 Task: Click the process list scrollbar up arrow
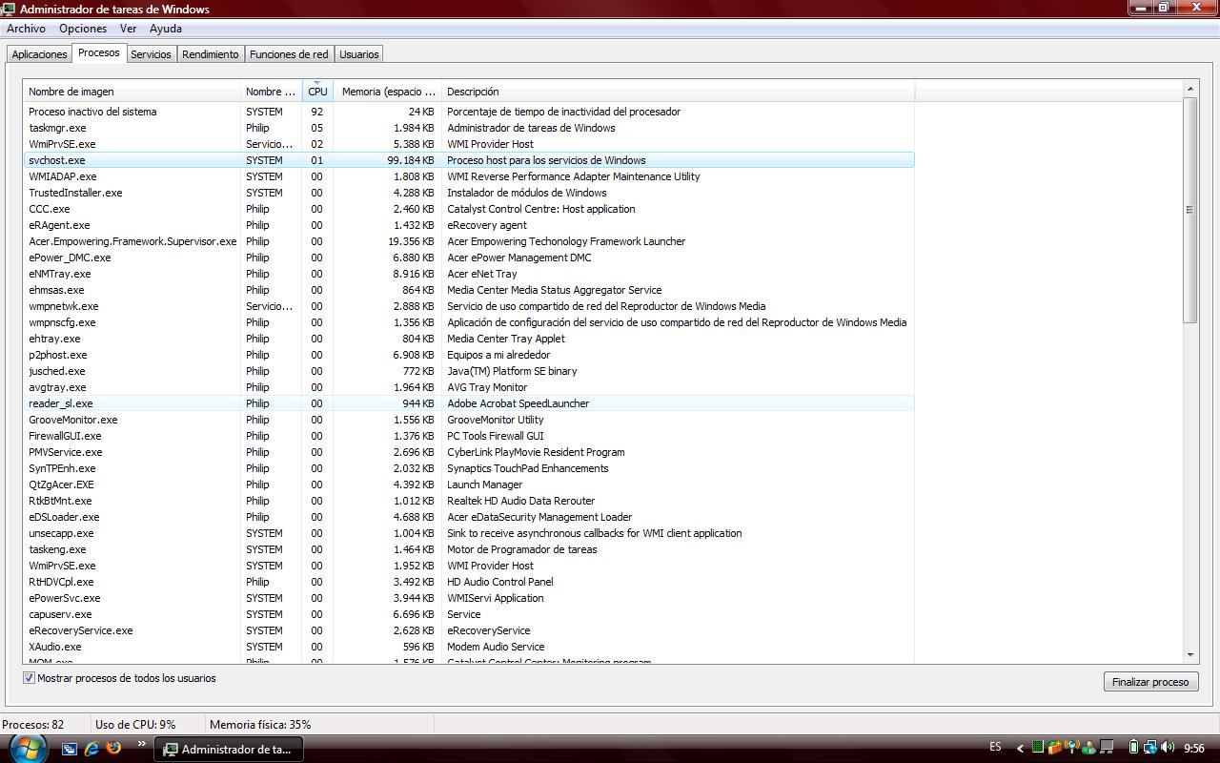pyautogui.click(x=1189, y=89)
